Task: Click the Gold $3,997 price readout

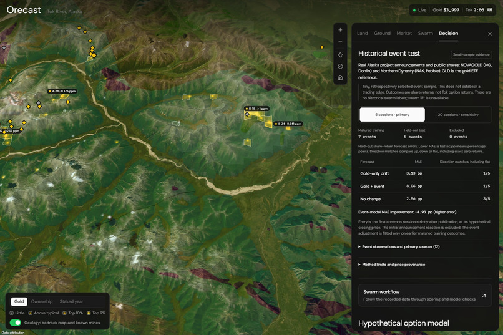Action: 446,10
